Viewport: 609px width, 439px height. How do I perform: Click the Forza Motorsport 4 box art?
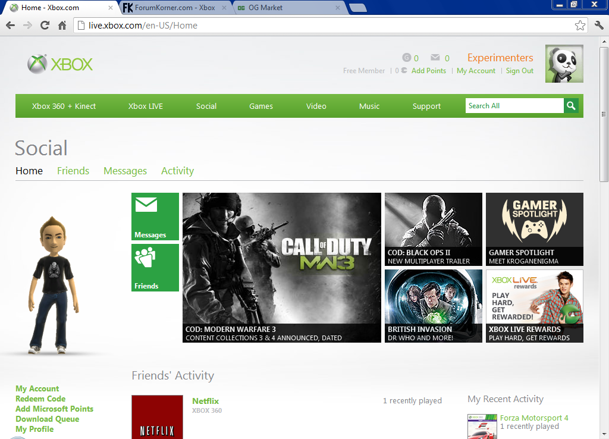click(482, 427)
